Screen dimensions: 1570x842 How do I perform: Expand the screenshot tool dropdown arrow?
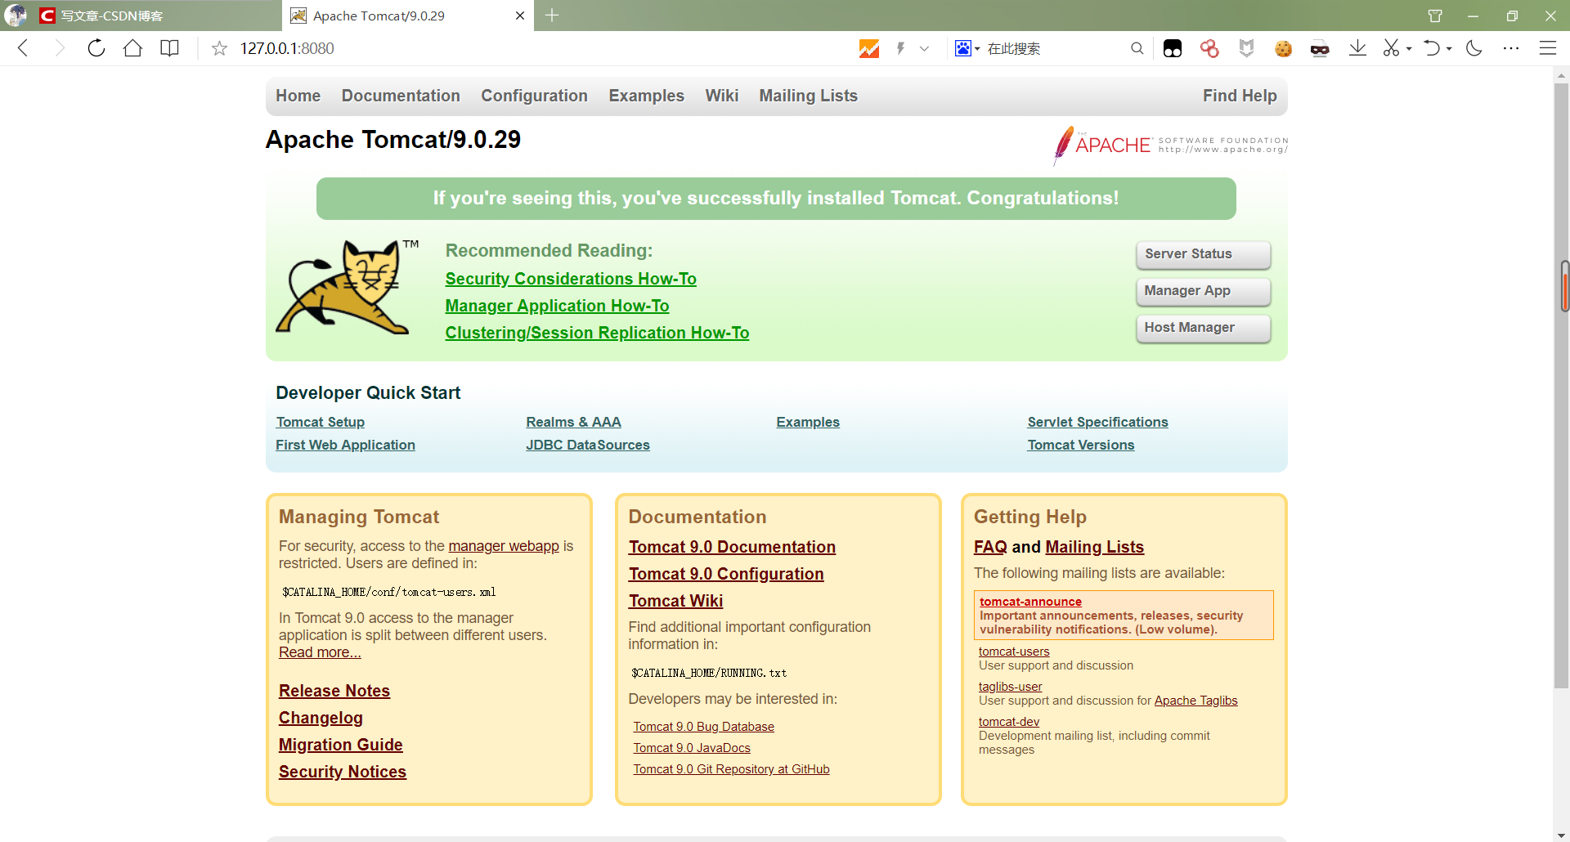pyautogui.click(x=1409, y=49)
